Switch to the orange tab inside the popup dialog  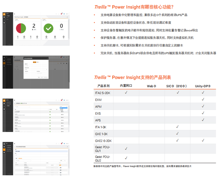34,62
